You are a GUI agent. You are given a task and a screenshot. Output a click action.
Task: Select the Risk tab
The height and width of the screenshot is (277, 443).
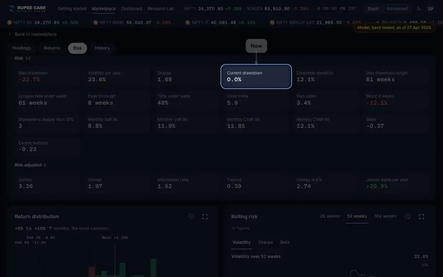(77, 48)
